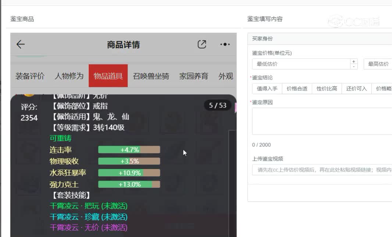This screenshot has width=392, height=237.
Task: Open the three-dot more menu
Action: pos(225,44)
